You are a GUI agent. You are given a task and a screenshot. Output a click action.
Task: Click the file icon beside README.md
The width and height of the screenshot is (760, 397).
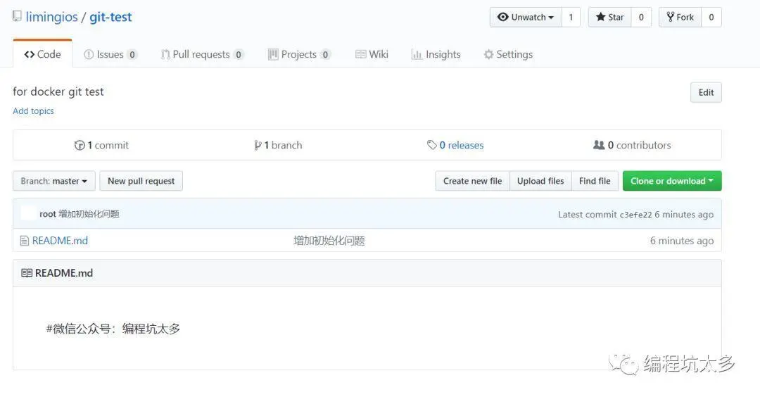point(24,241)
